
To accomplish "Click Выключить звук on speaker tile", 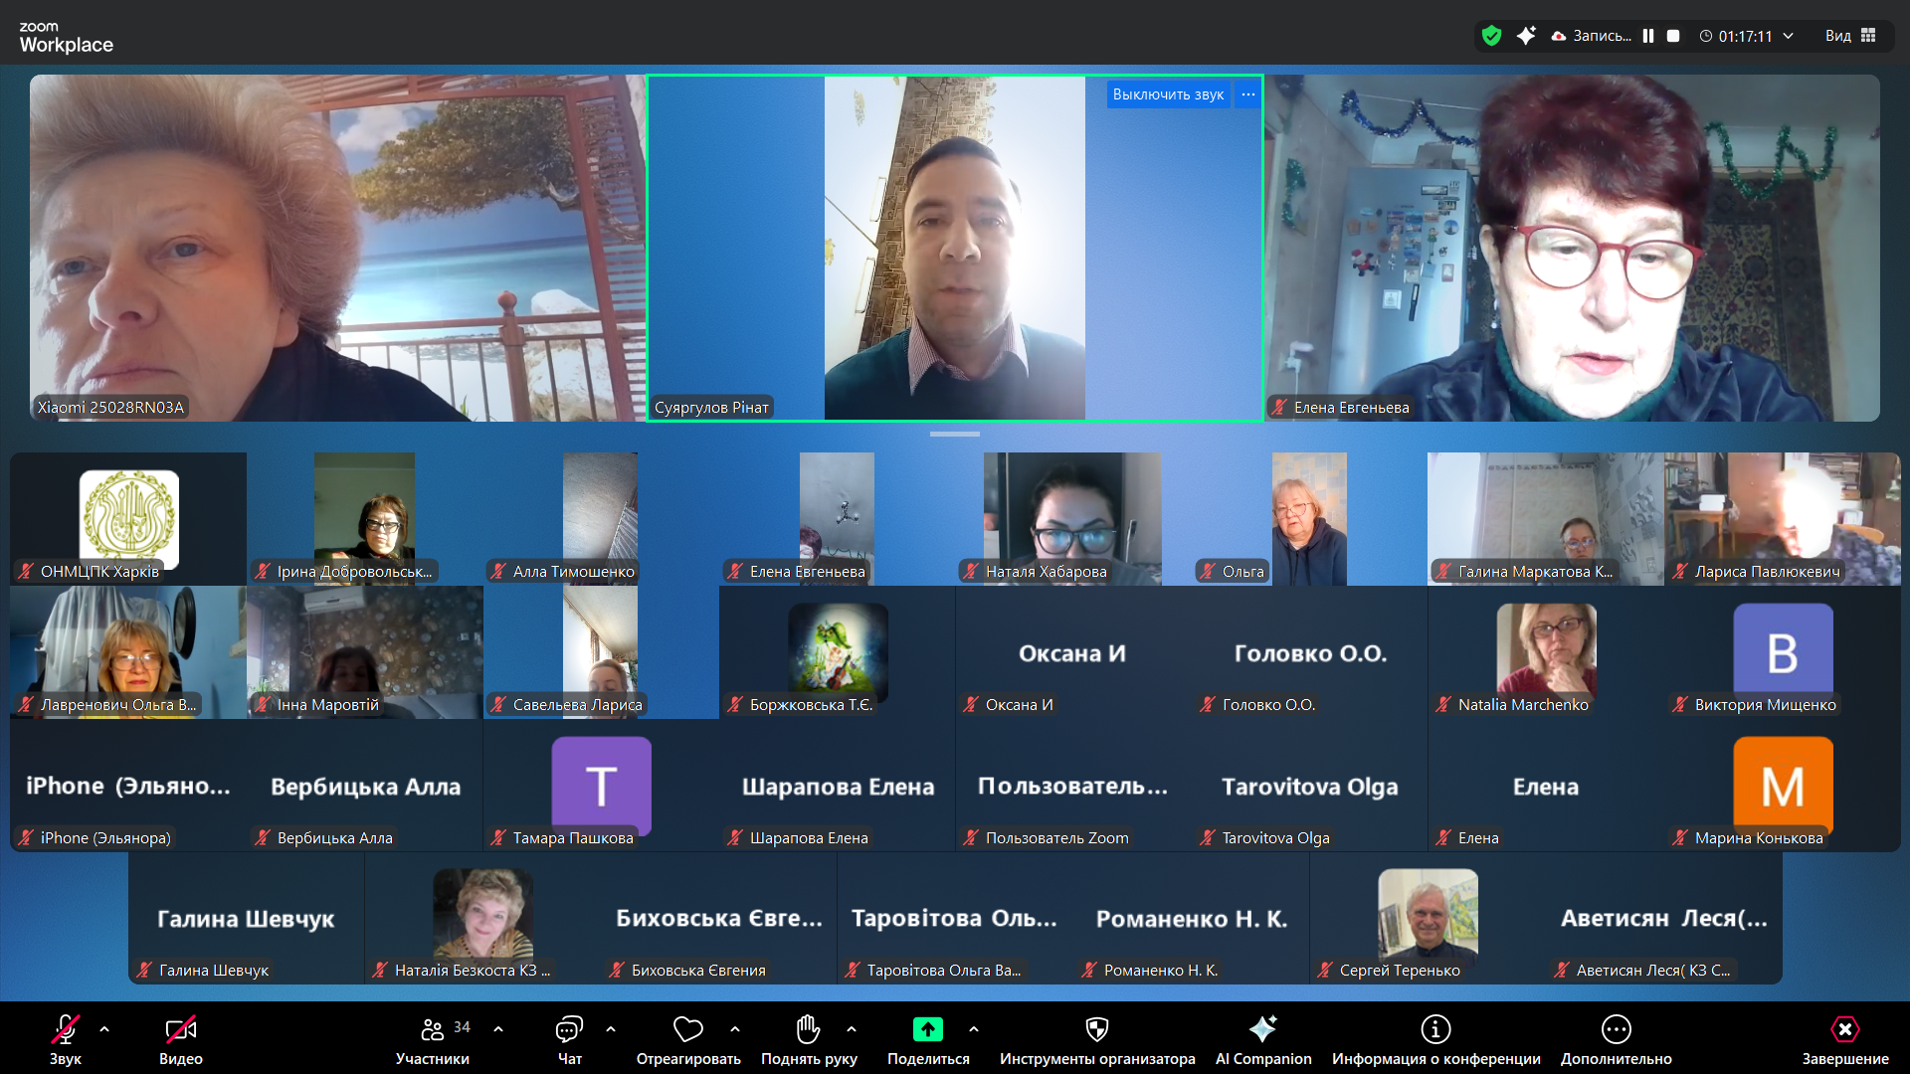I will [x=1168, y=94].
